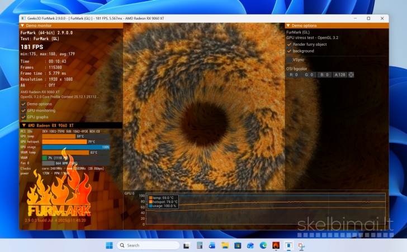407x252 pixels.
Task: Uncheck the Render furry object checkbox
Action: click(289, 44)
